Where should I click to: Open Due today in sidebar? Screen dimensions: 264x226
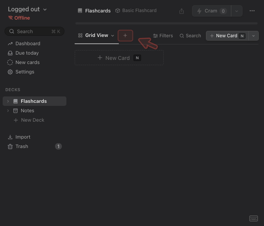click(27, 53)
